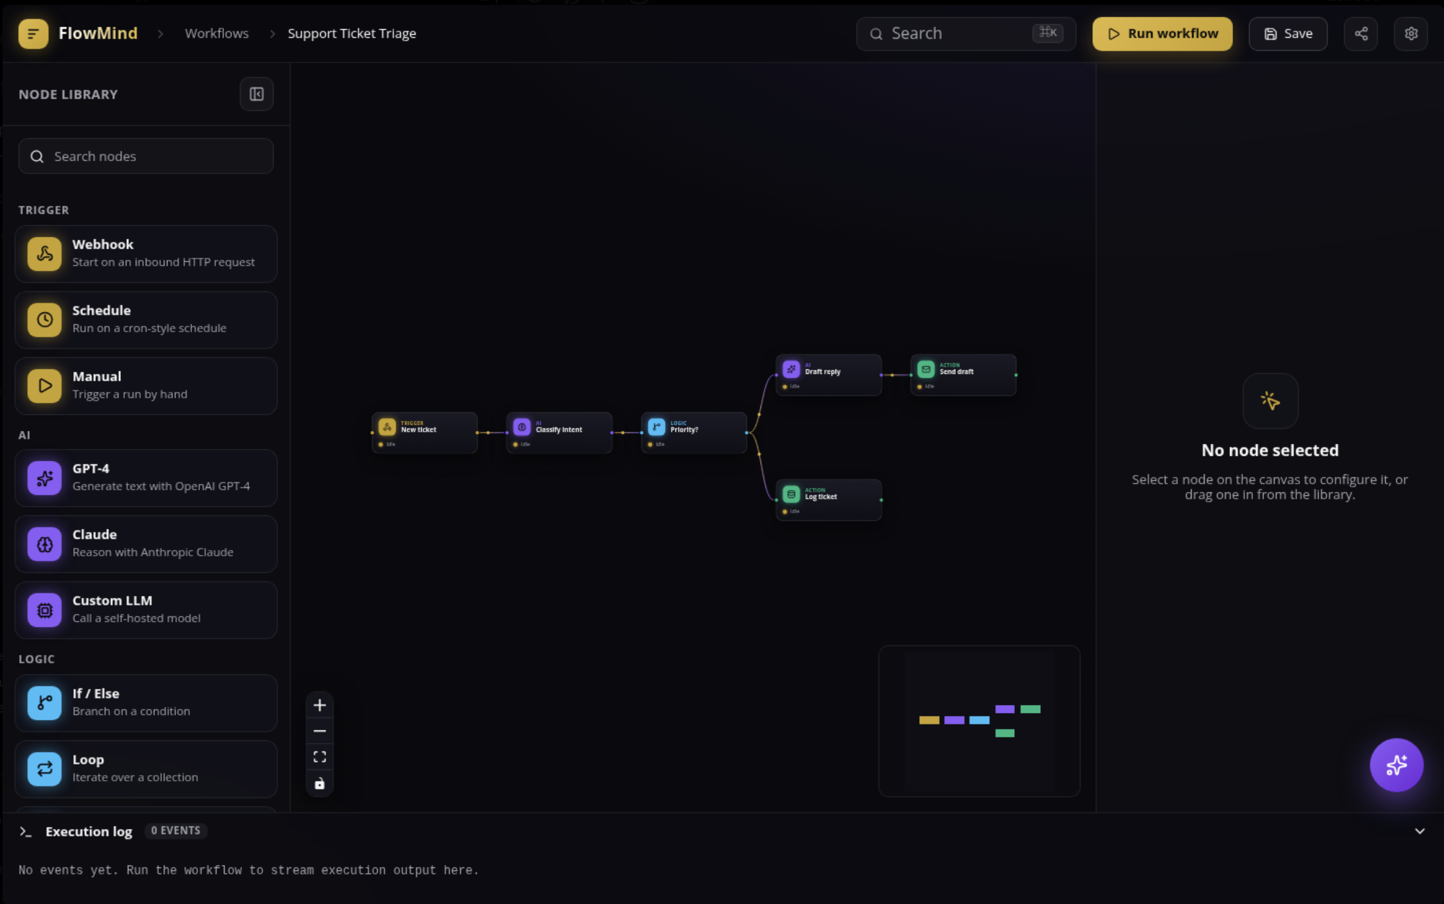
Task: Collapse the Execution log chevron
Action: click(x=1419, y=831)
